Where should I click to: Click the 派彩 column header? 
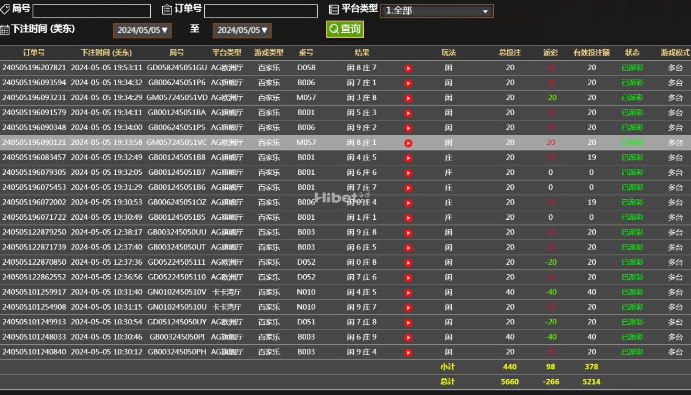(551, 52)
